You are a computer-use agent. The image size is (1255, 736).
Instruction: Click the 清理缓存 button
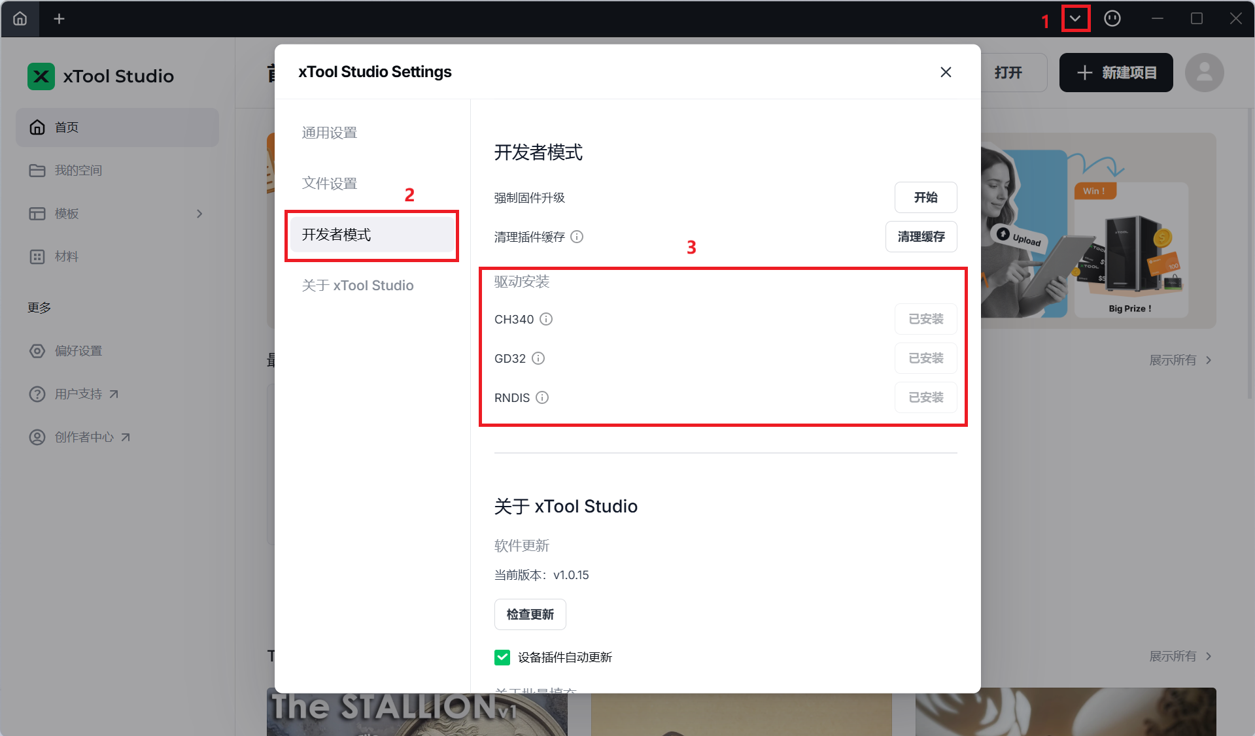pyautogui.click(x=921, y=237)
